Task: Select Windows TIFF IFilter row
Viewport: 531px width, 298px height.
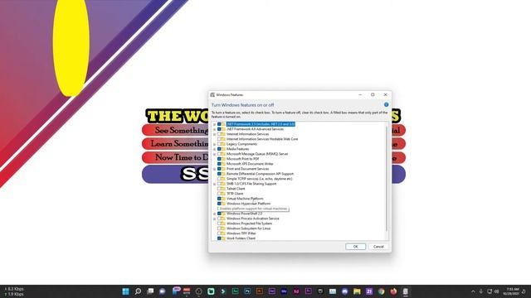Action: (x=241, y=233)
